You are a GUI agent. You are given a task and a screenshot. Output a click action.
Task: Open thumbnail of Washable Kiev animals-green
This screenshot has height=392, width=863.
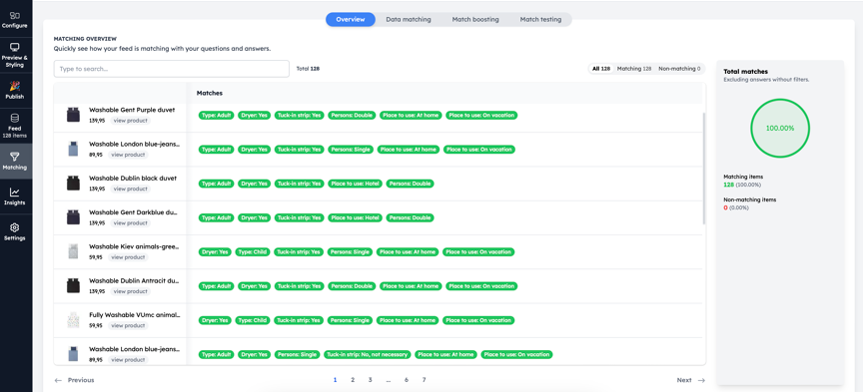click(x=73, y=251)
